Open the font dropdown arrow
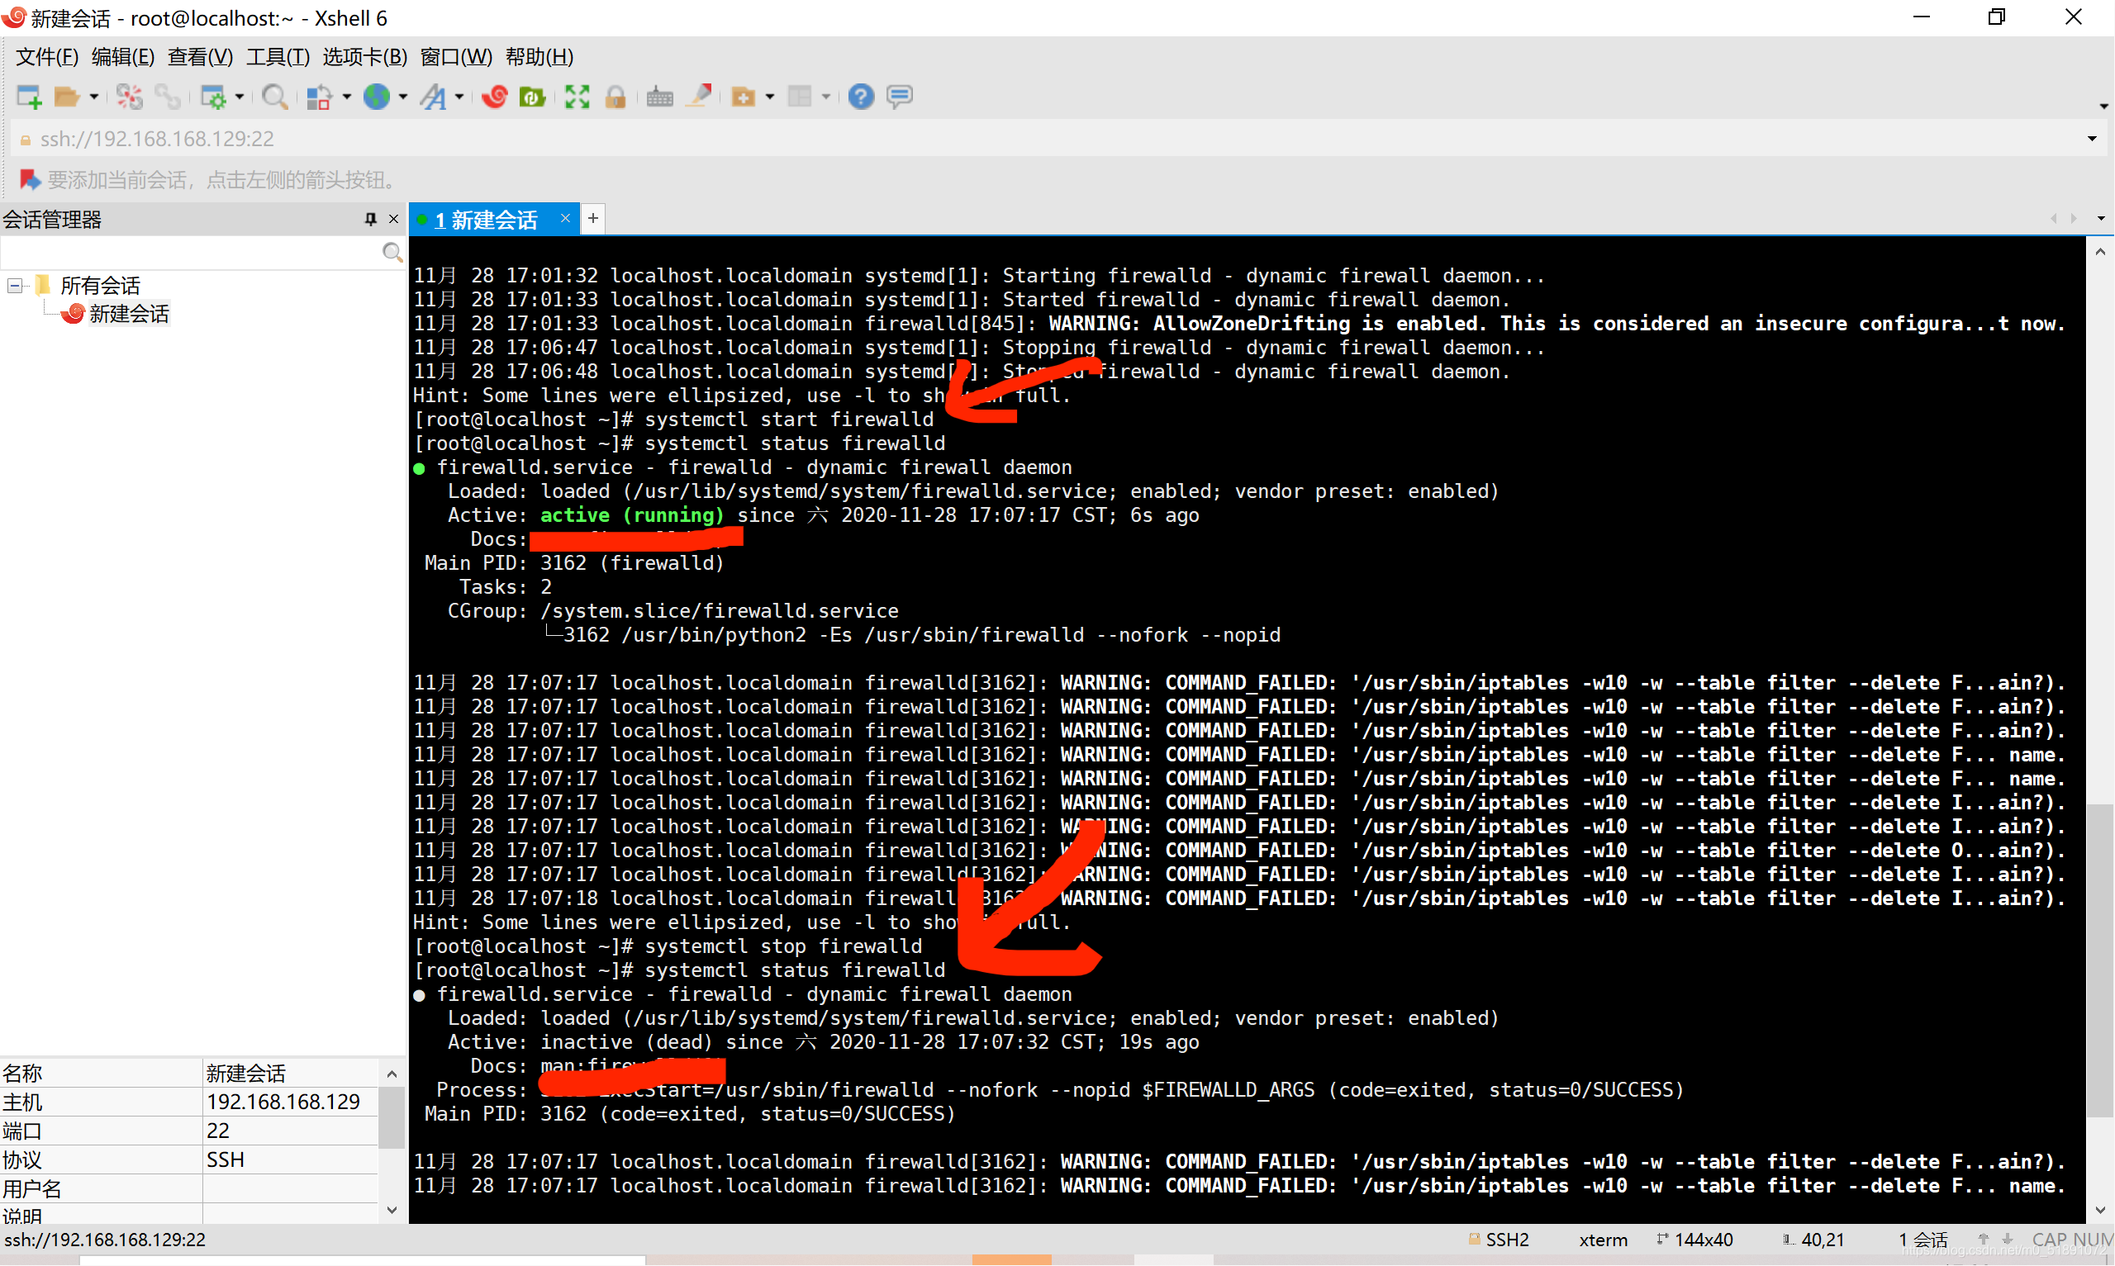2115x1266 pixels. [460, 97]
